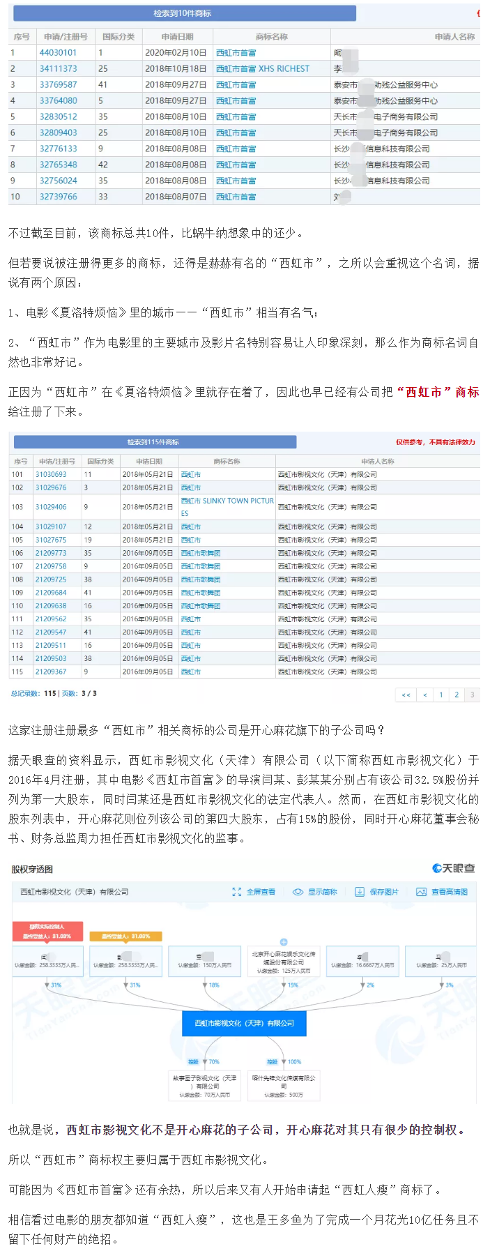
Task: Click the 总记录数: 115 page summary
Action: pos(54,693)
